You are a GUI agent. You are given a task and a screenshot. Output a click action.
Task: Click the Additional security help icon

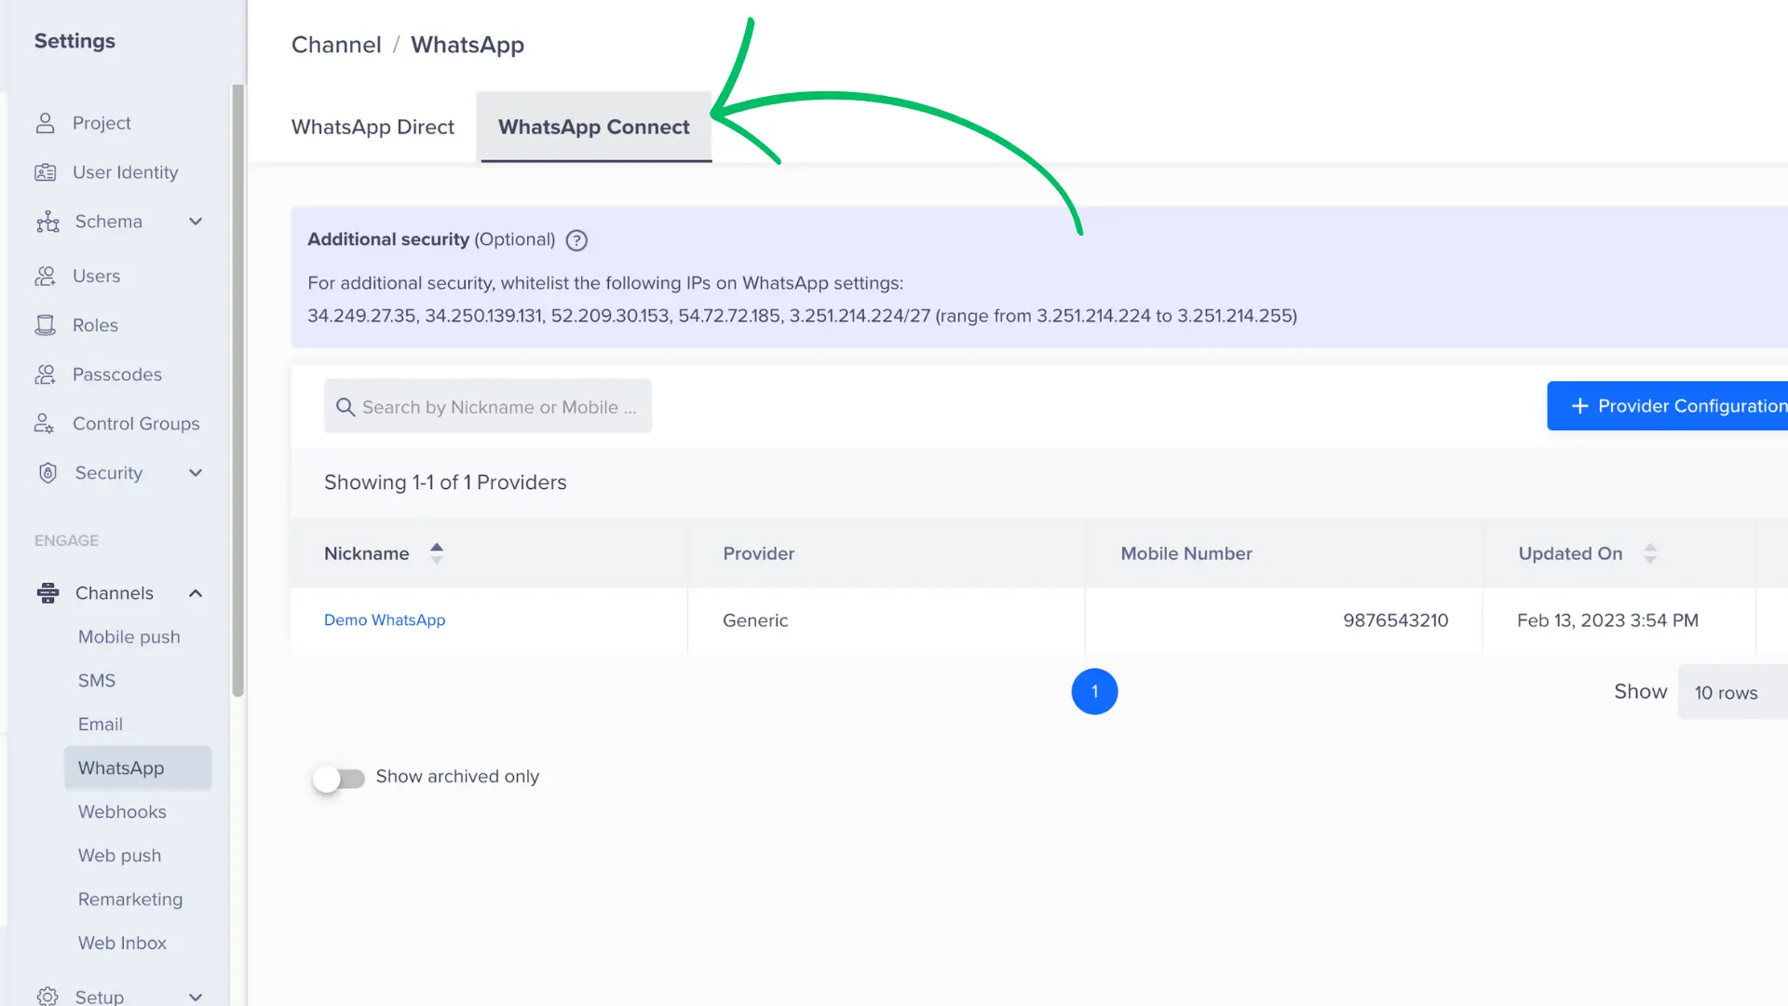(x=576, y=240)
